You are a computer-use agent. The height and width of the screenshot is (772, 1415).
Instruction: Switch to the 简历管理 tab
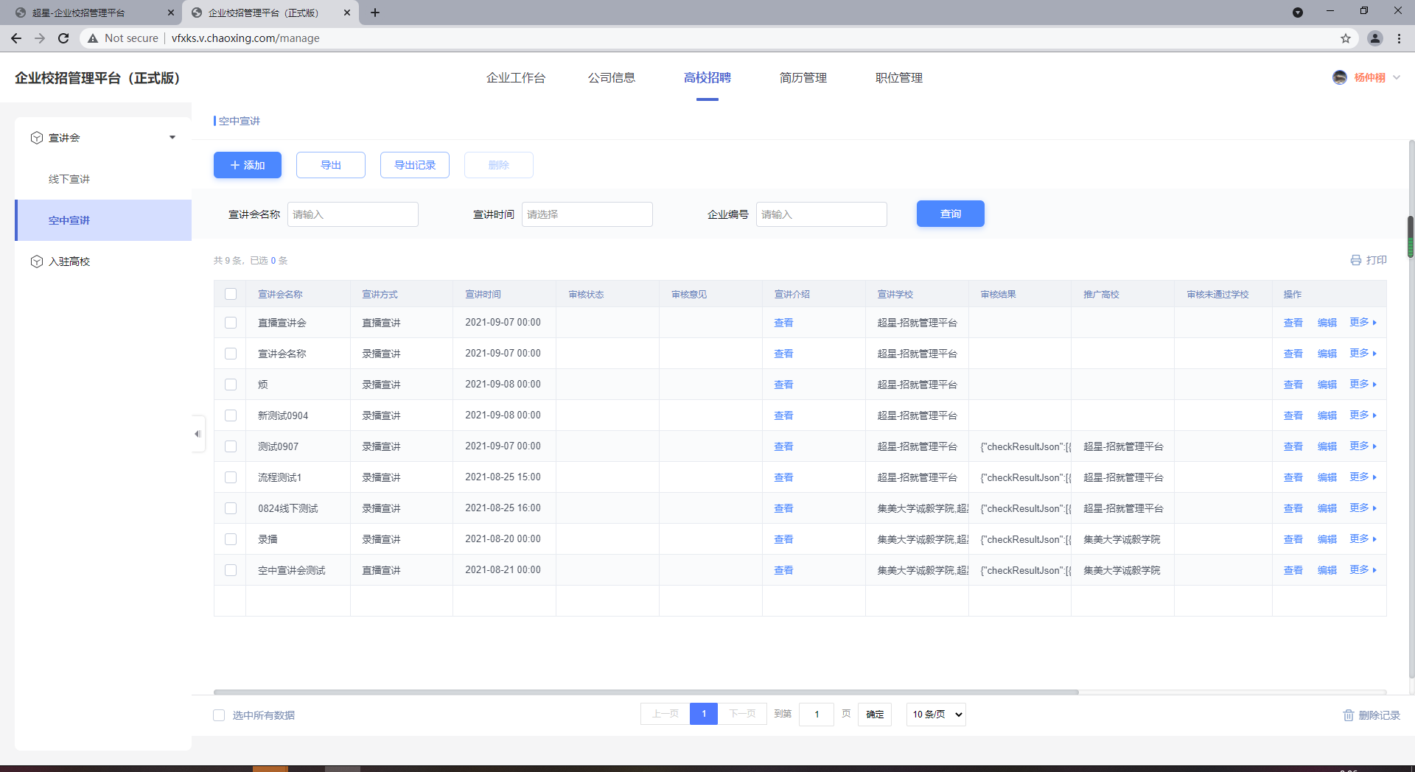[803, 78]
